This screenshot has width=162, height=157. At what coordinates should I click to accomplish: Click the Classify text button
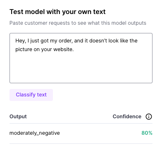click(31, 95)
